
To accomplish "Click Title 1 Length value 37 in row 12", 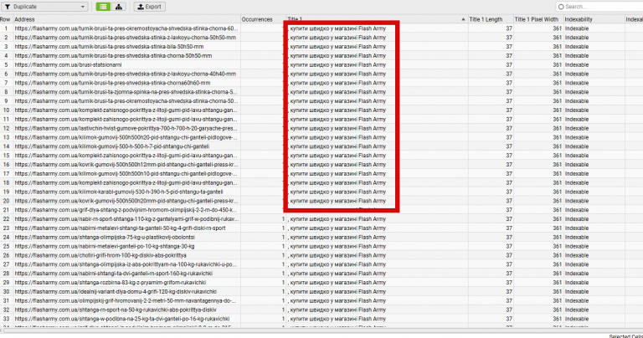I will (x=509, y=128).
